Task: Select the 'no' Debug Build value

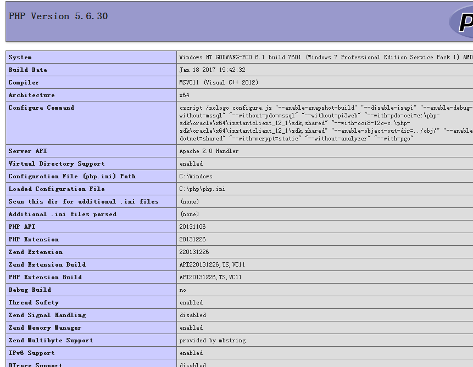Action: [x=183, y=290]
